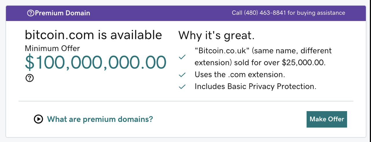Open the question mark icon below the price
371x142 pixels.
[x=29, y=78]
